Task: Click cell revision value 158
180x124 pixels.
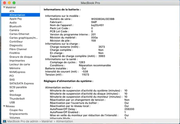Action: point(93,41)
